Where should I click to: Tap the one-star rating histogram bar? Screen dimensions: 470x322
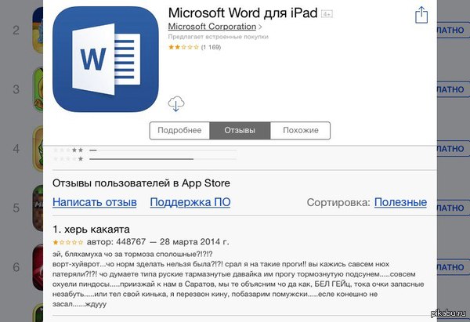141,159
